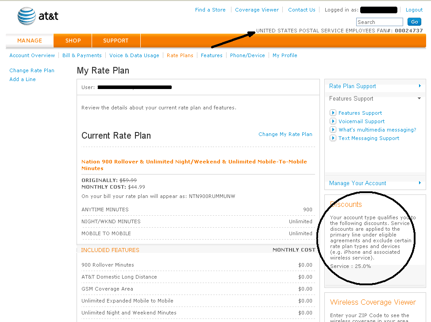Click the Nation 900 Rollover plan title

coord(194,165)
